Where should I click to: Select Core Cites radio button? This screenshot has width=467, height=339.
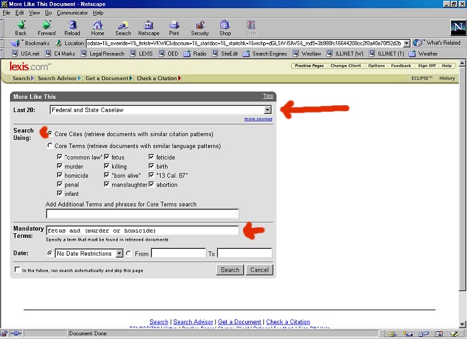[x=50, y=134]
